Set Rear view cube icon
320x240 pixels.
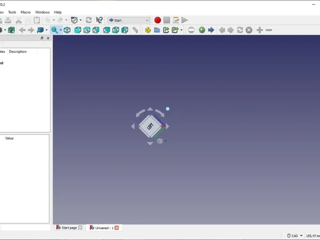(106, 30)
